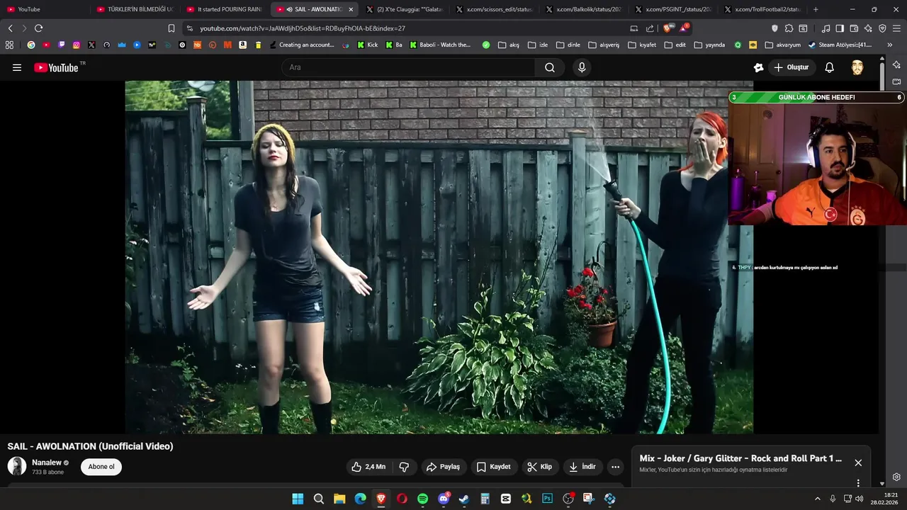Image resolution: width=907 pixels, height=510 pixels.
Task: Open Mix playlist three-dot options
Action: click(858, 483)
